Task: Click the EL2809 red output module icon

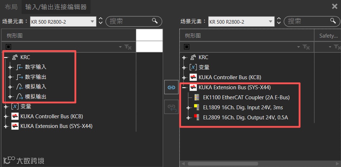Action: point(197,117)
